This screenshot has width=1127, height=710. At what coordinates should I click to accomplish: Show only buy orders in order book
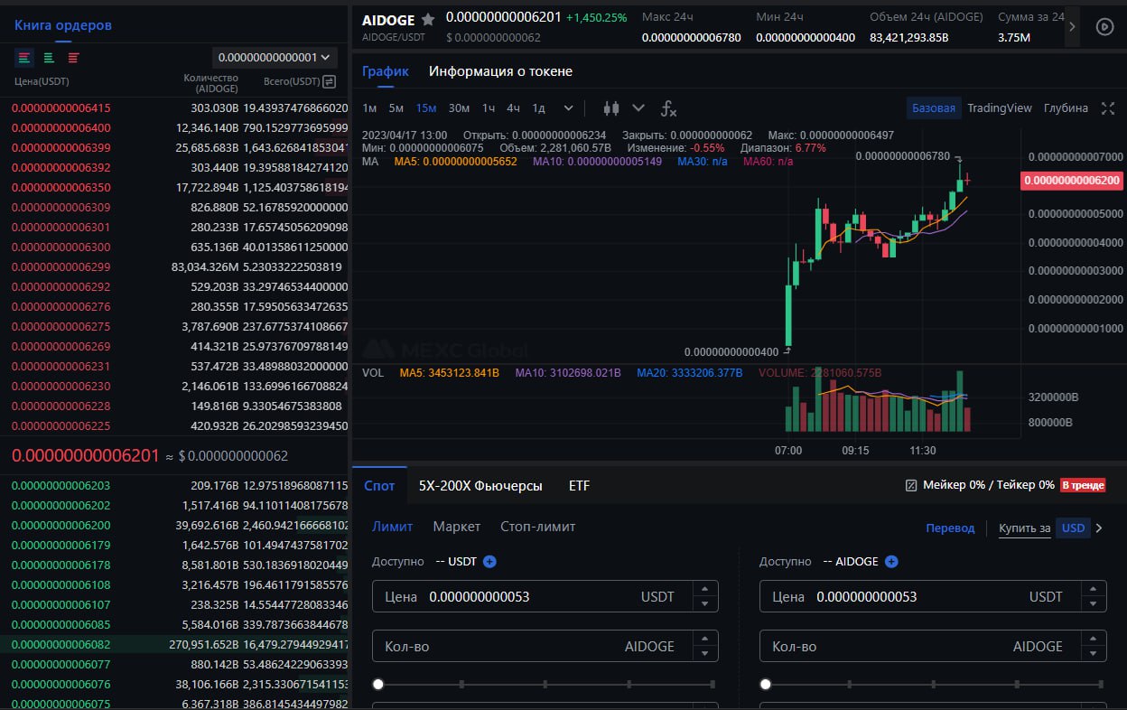click(x=49, y=58)
